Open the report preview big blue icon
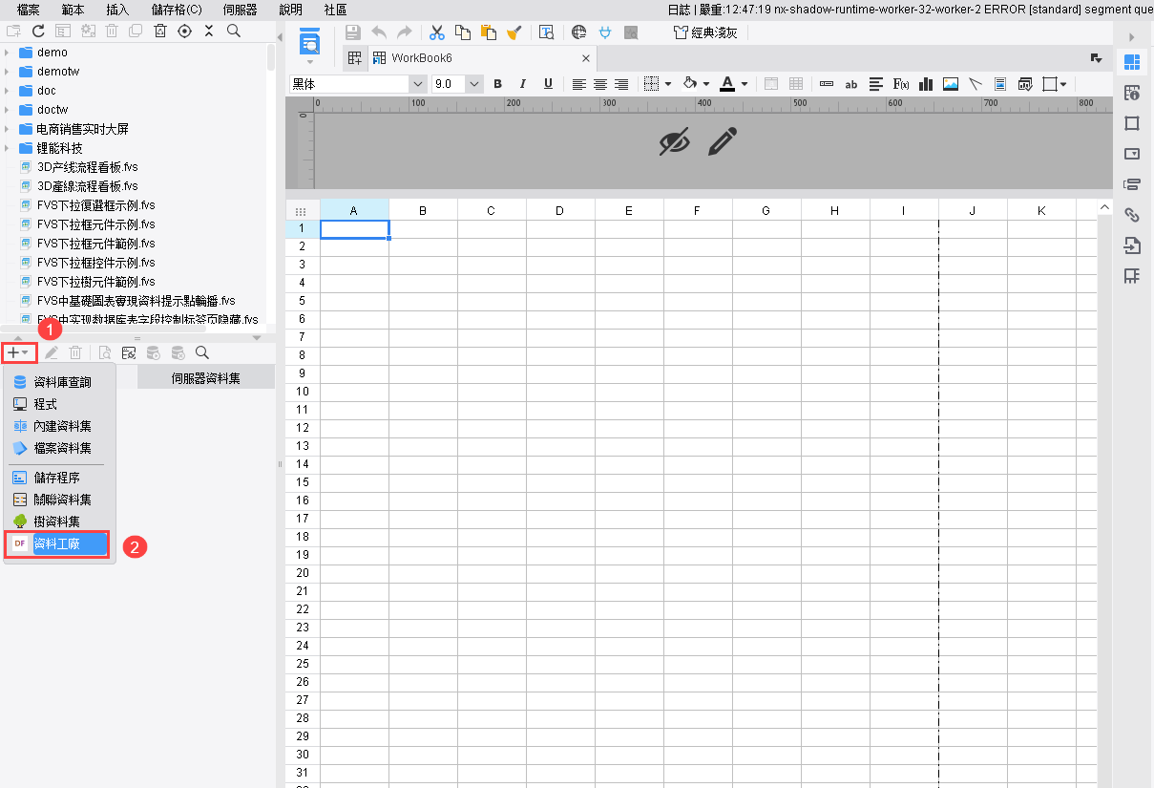 (310, 41)
